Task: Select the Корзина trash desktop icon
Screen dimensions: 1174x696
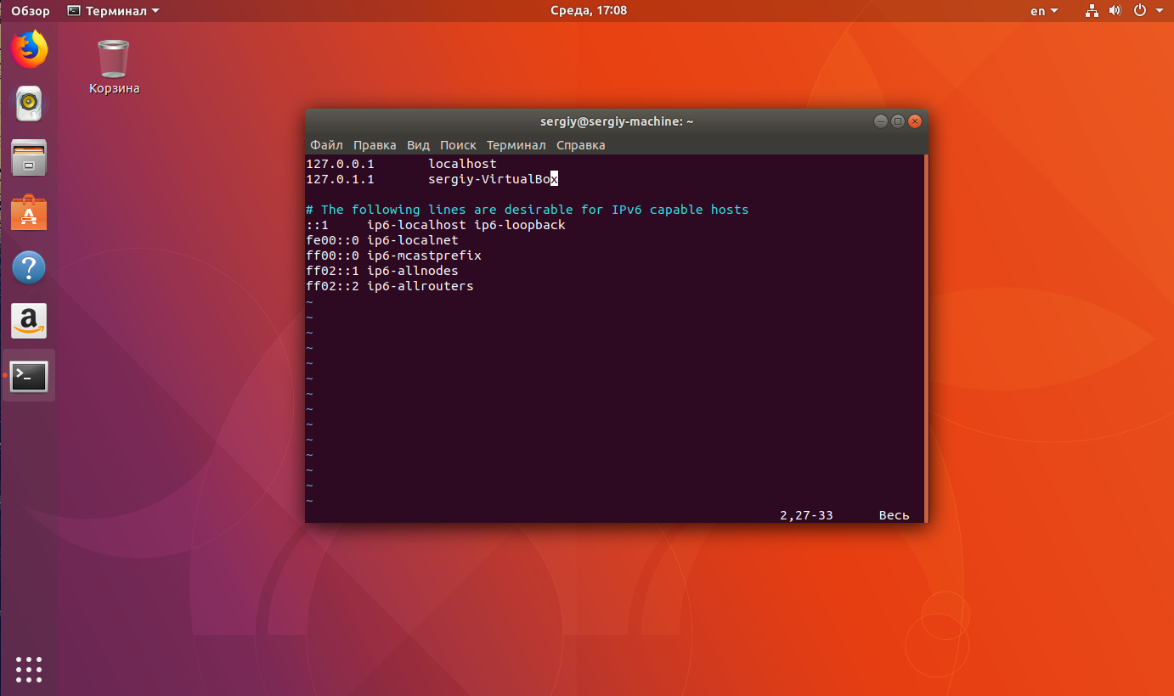Action: 114,66
